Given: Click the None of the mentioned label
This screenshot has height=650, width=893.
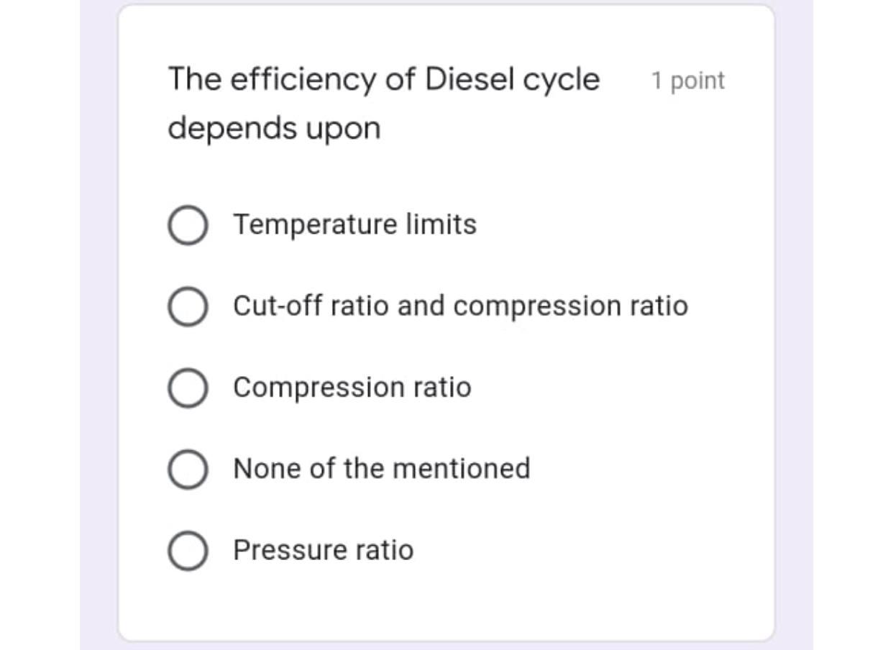Looking at the screenshot, I should click(x=381, y=468).
